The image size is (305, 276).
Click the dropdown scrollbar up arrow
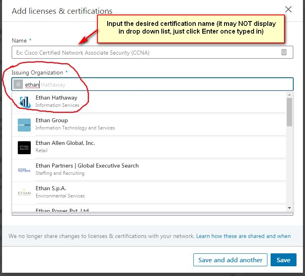(290, 95)
